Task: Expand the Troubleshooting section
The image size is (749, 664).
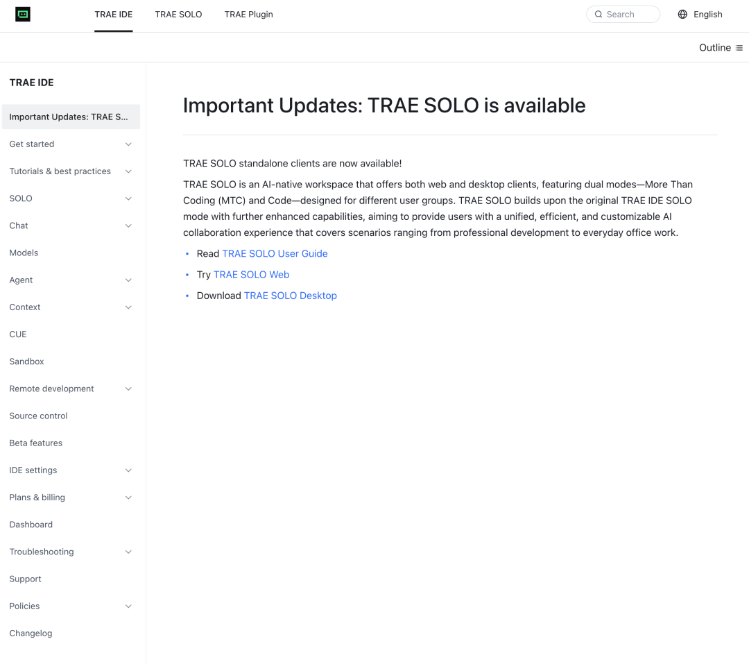Action: pos(128,552)
